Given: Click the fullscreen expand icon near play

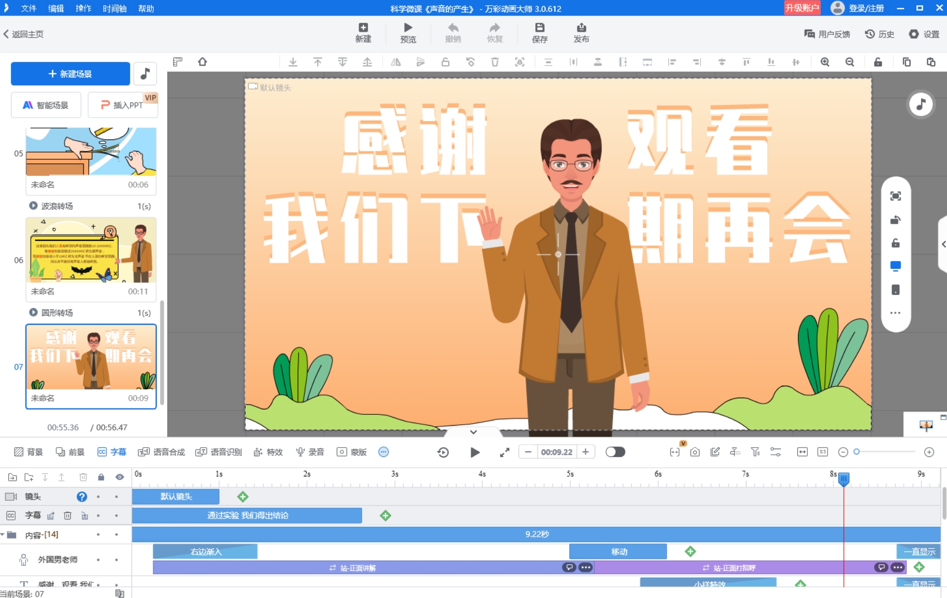Looking at the screenshot, I should (505, 452).
